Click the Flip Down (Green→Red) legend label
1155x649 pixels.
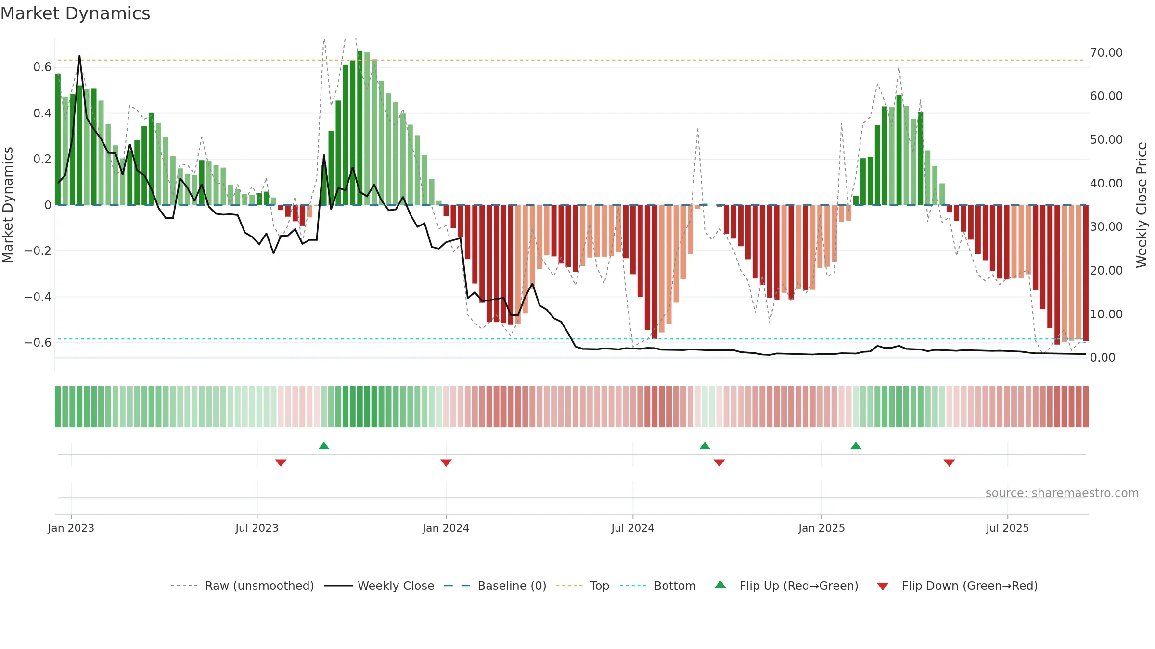[x=970, y=586]
